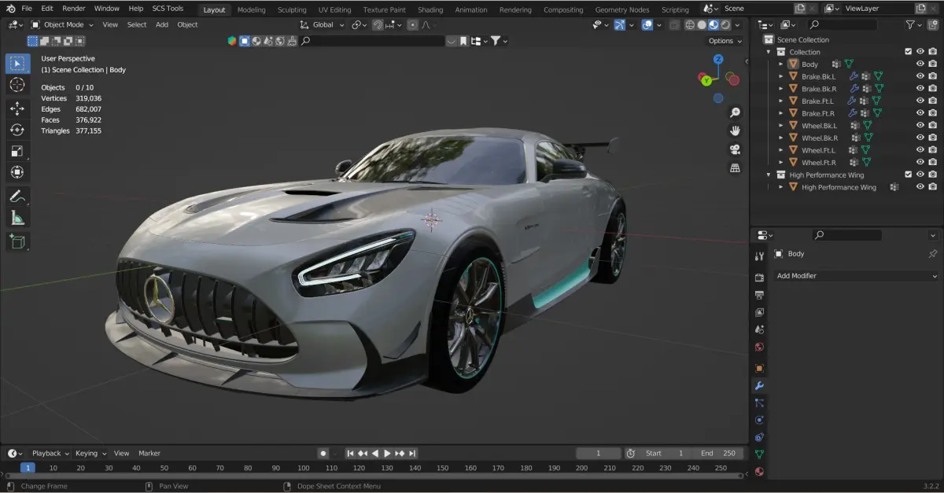
Task: Click the zoom magnifier viewport icon
Action: 735,113
